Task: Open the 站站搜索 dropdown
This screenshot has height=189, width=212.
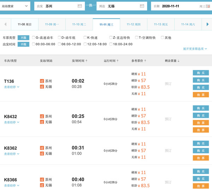Action: pos(15,6)
